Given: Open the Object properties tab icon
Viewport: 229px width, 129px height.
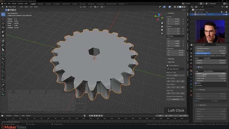Looking at the screenshot, I should pos(191,71).
